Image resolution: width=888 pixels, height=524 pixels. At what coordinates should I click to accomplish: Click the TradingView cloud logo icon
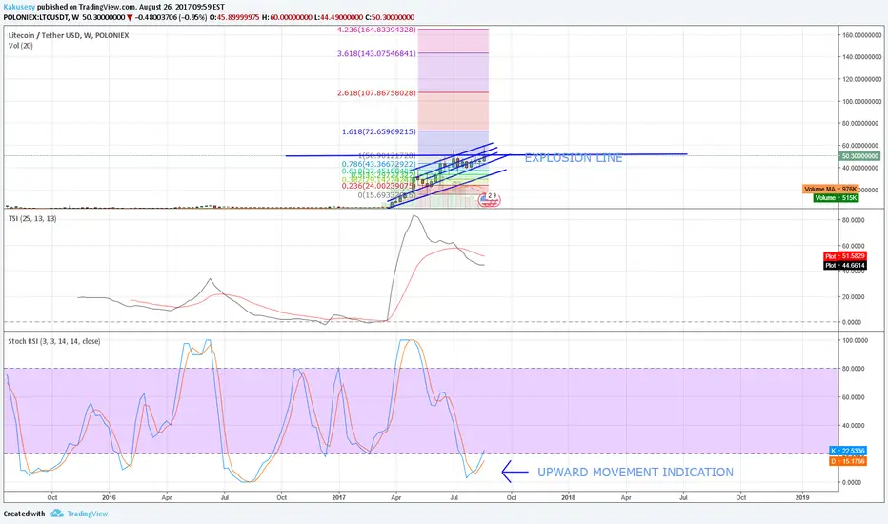click(56, 514)
